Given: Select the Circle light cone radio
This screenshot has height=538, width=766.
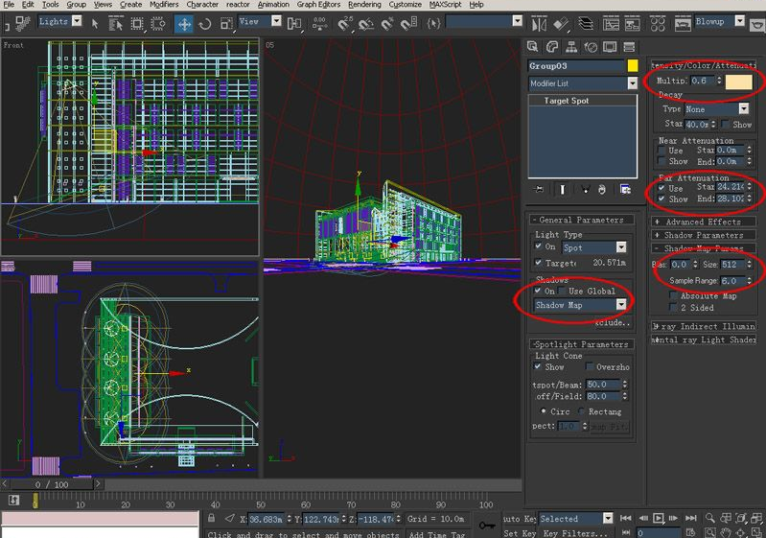Looking at the screenshot, I should click(544, 411).
